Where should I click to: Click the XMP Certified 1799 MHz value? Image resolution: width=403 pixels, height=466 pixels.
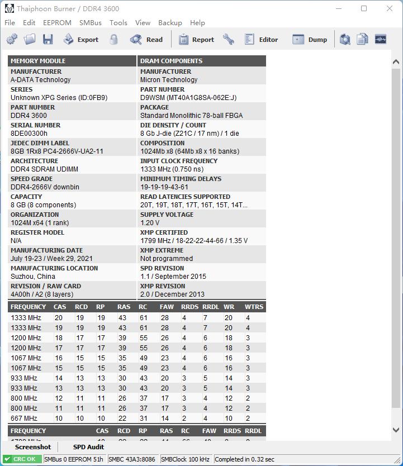pyautogui.click(x=194, y=240)
